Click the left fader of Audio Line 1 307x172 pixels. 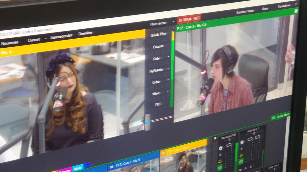coord(250,139)
